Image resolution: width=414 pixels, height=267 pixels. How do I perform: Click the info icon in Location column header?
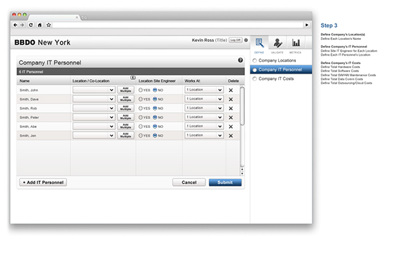click(x=132, y=77)
